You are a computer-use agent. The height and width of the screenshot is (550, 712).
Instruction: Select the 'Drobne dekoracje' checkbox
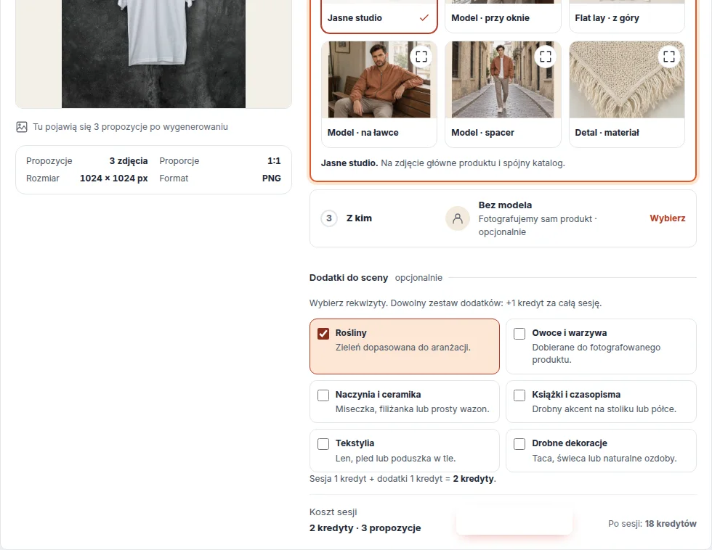click(519, 444)
